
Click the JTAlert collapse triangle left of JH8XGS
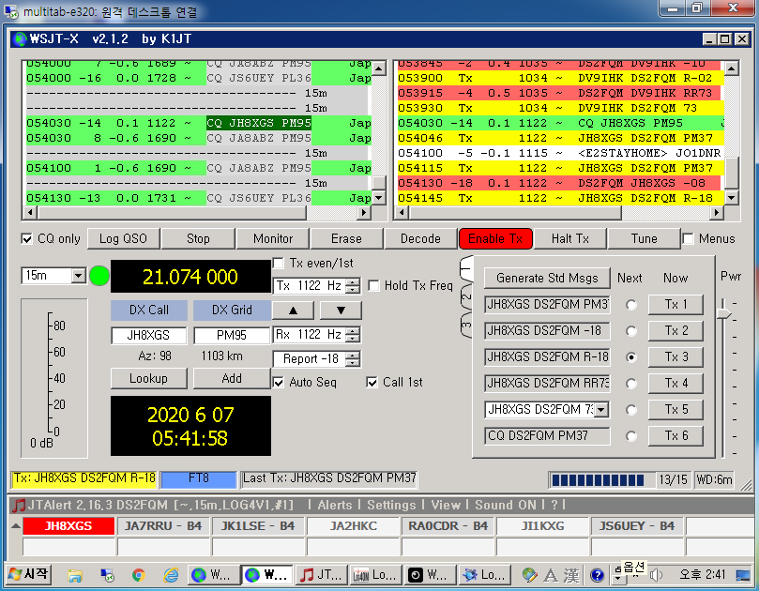coord(16,525)
